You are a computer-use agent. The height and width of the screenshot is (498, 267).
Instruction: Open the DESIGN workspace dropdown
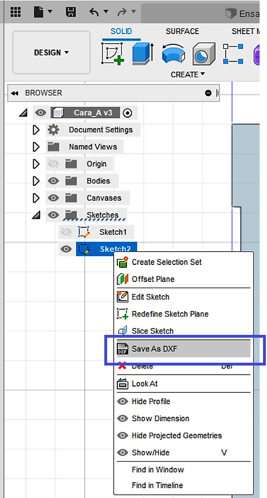52,52
